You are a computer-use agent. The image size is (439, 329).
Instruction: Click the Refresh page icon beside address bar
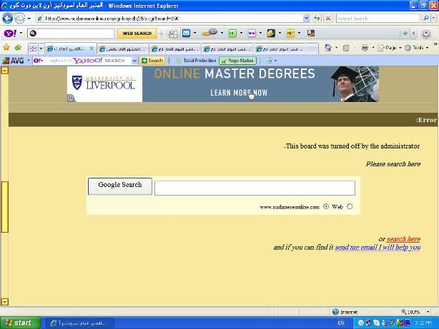tap(317, 19)
